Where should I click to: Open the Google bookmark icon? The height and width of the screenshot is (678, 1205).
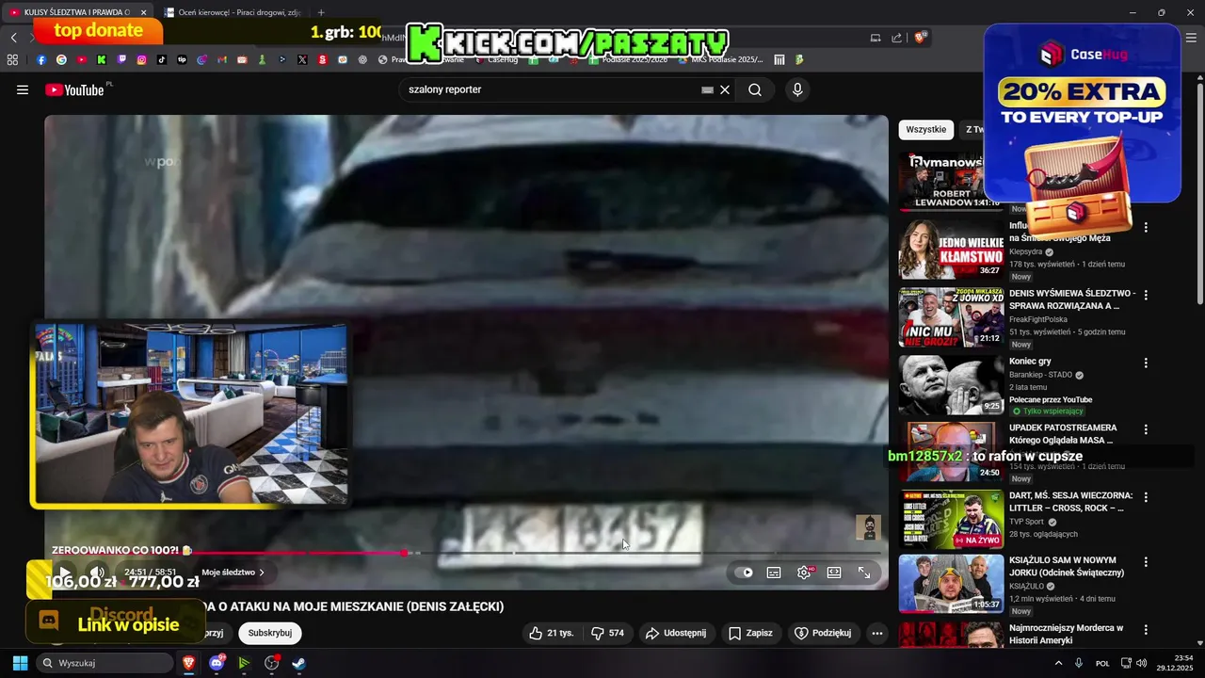coord(61,59)
